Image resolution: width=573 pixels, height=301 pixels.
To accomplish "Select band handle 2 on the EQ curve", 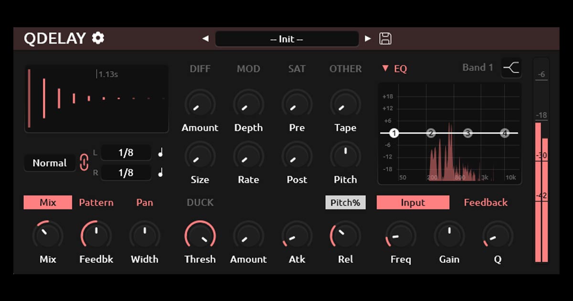I will tap(431, 133).
